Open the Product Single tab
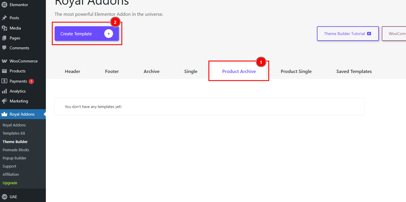Screen dimensions: 406x202 pyautogui.click(x=296, y=71)
